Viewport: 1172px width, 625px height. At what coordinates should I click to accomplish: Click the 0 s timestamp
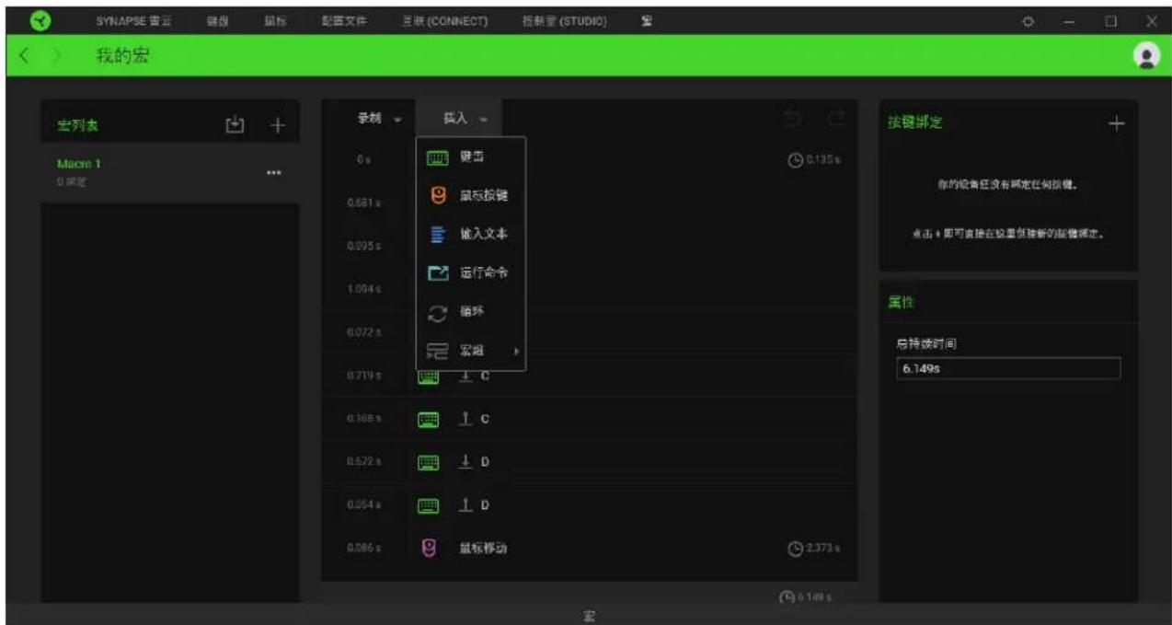(x=363, y=161)
